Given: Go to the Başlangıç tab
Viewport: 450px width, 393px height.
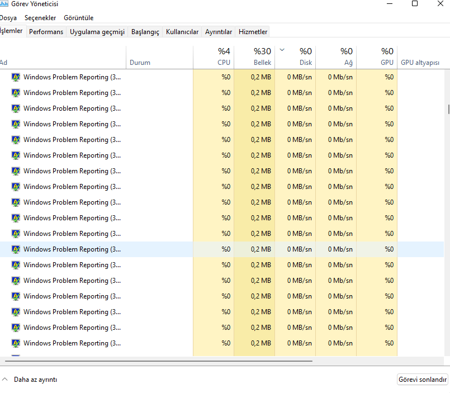Looking at the screenshot, I should pyautogui.click(x=145, y=31).
